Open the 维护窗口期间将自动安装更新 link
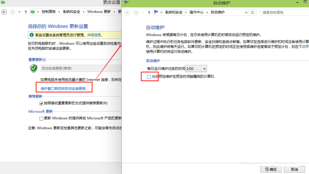Screen dimensions: 309x174 66,89
